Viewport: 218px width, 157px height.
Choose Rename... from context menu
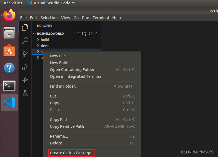[x=92, y=136]
